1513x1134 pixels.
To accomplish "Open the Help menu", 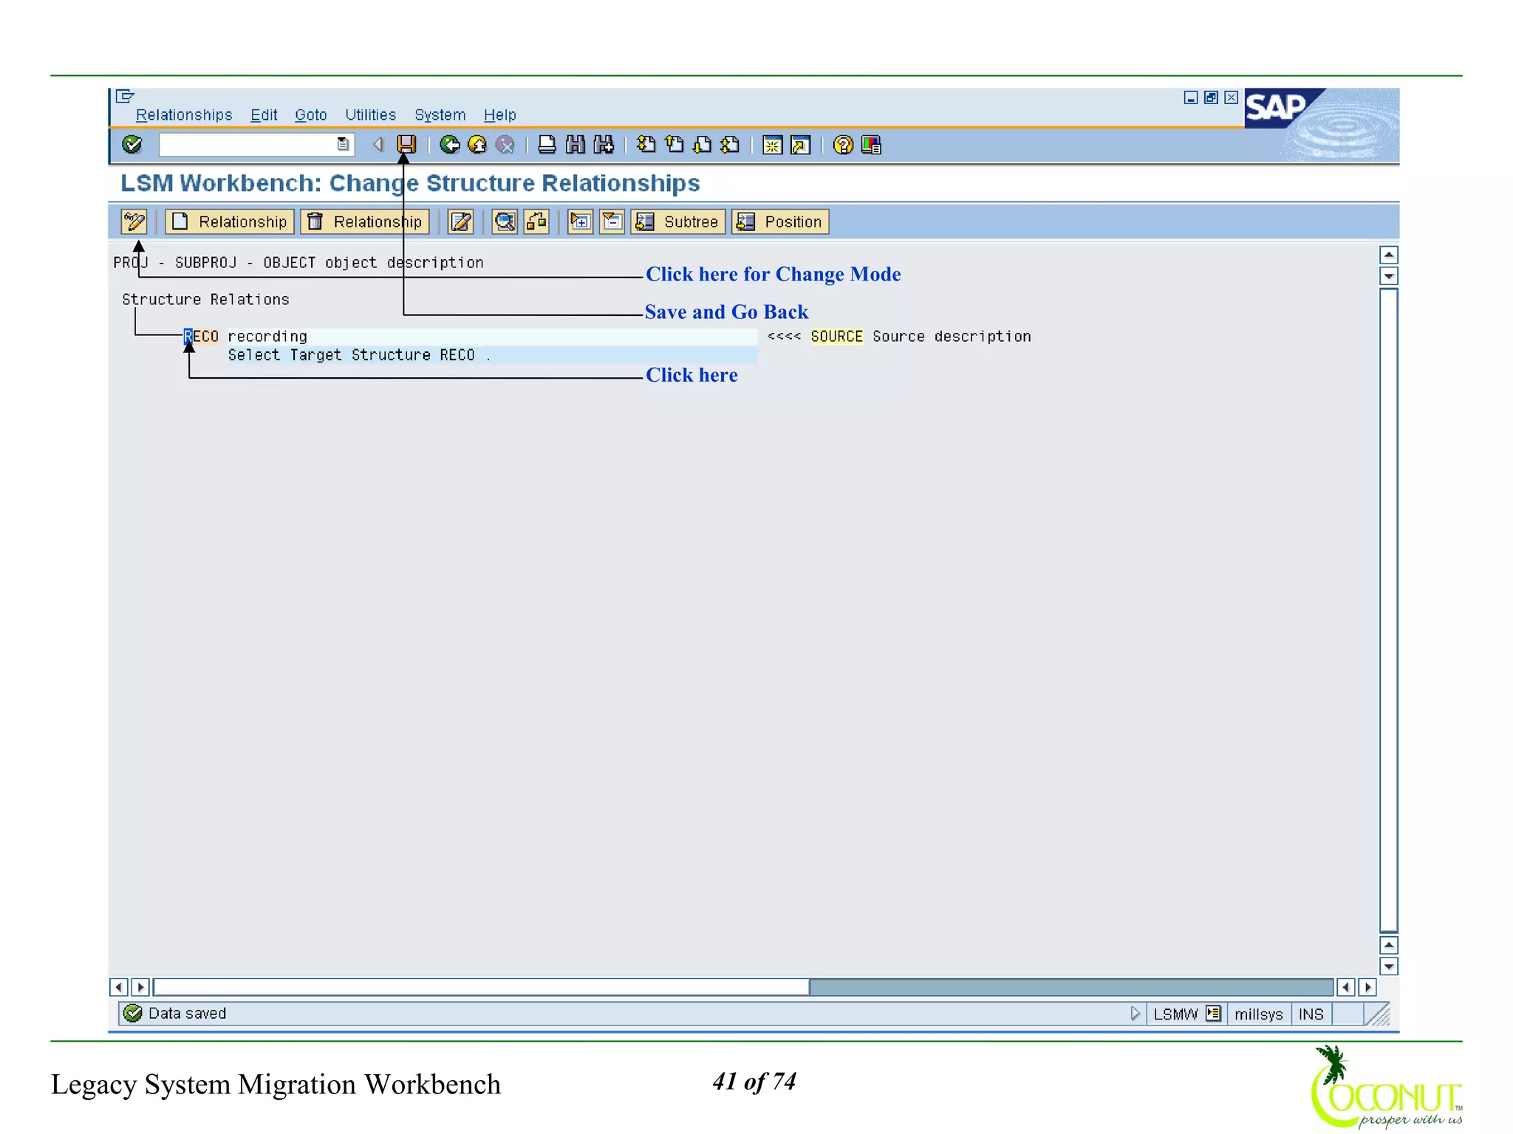I will [499, 115].
